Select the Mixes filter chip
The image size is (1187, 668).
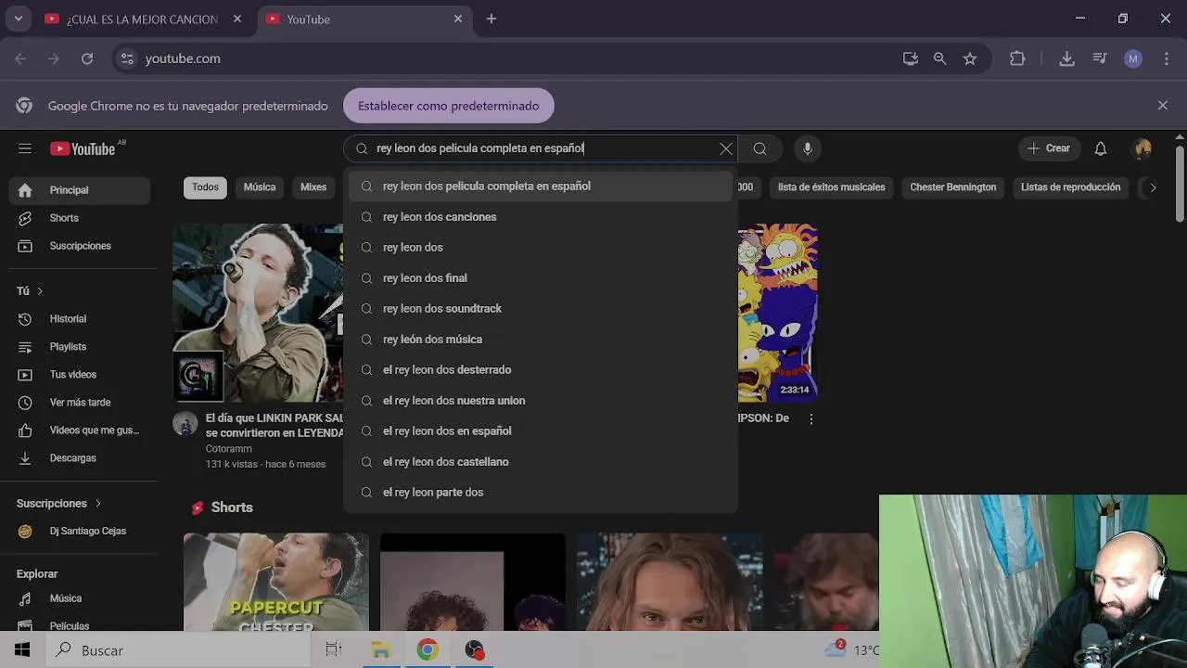(313, 187)
